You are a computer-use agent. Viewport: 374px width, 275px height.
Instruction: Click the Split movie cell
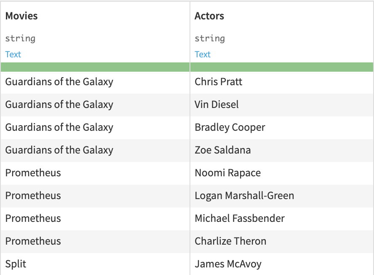pos(16,264)
